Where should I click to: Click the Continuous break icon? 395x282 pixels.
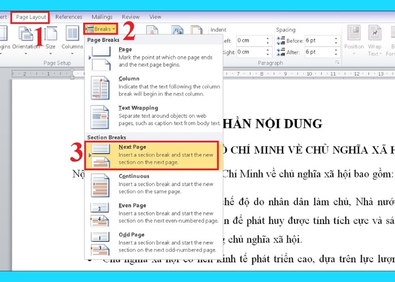coord(100,185)
